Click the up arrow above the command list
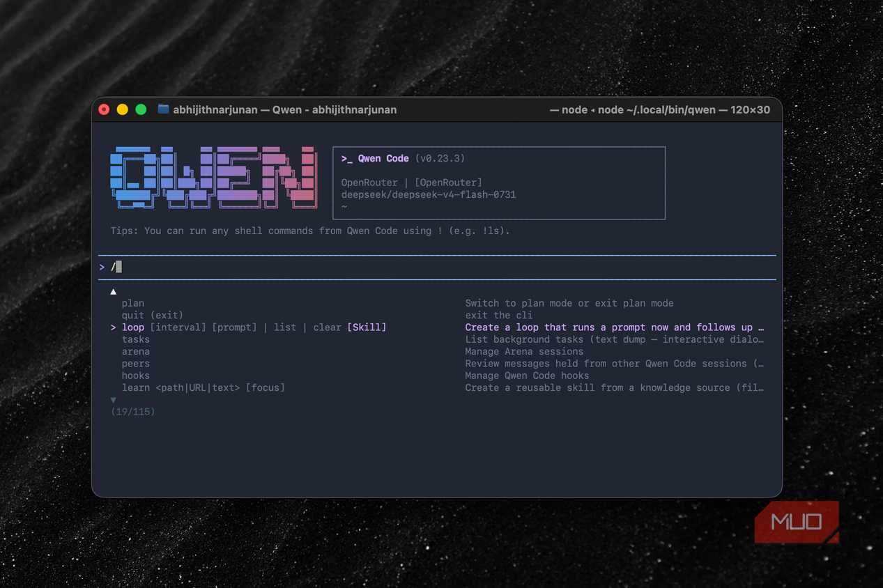The width and height of the screenshot is (883, 588). click(114, 292)
